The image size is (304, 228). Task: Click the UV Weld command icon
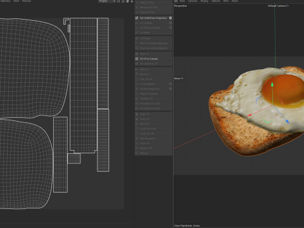tap(137, 33)
